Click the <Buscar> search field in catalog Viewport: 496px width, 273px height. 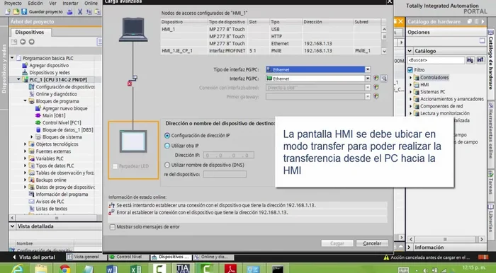pos(436,60)
